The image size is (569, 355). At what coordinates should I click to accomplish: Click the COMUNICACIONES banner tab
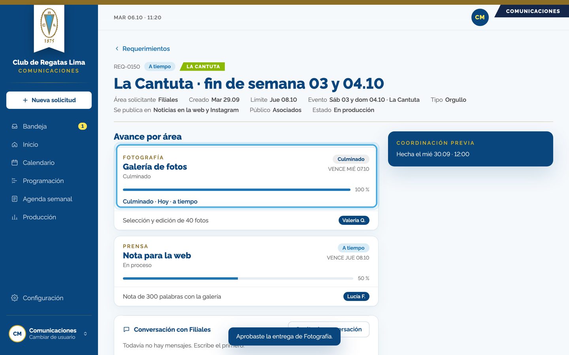[x=533, y=11]
